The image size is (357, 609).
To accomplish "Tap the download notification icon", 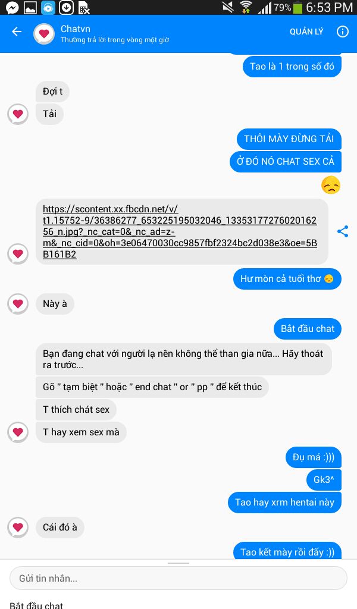I will 66,7.
